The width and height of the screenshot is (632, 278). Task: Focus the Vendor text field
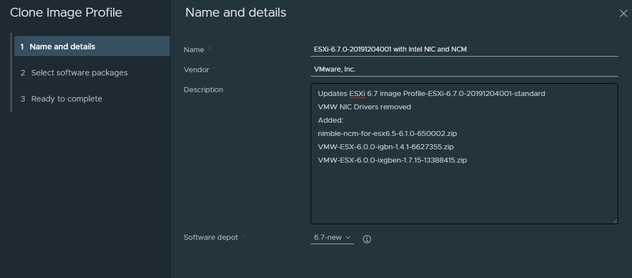click(x=464, y=69)
